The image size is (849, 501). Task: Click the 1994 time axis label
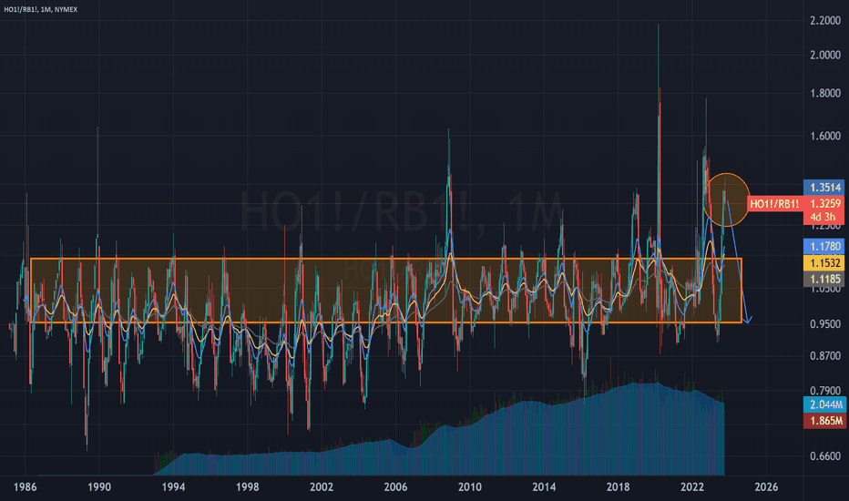pos(173,487)
